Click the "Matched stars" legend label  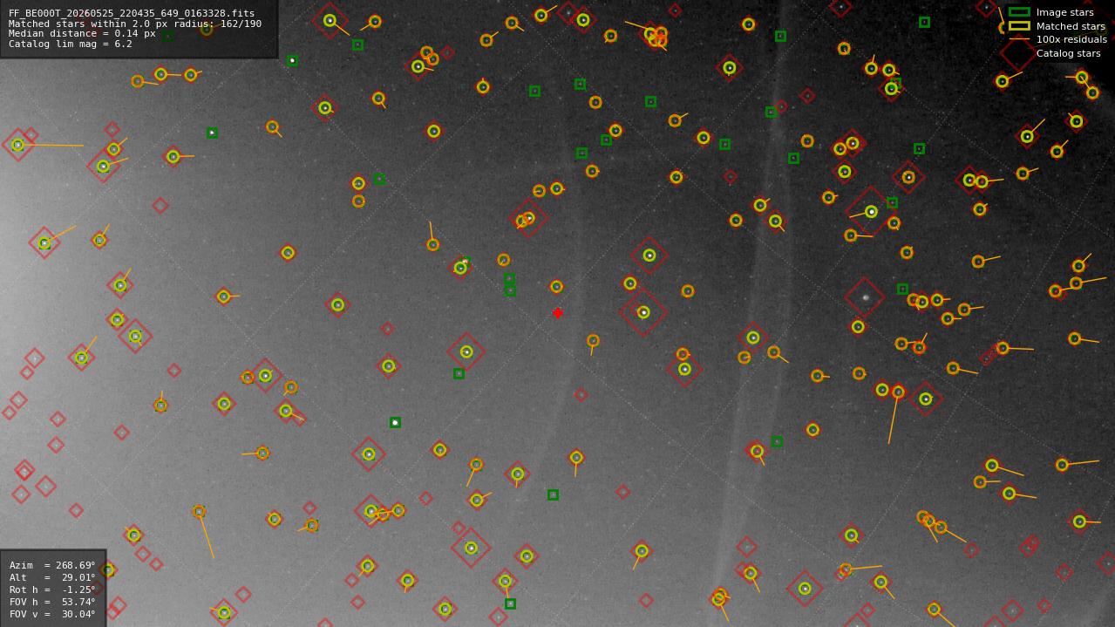tap(1071, 26)
